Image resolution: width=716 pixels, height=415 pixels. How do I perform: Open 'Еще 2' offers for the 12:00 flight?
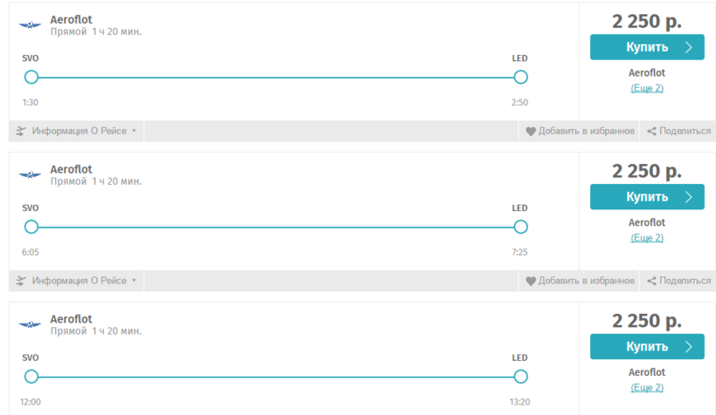(x=647, y=388)
